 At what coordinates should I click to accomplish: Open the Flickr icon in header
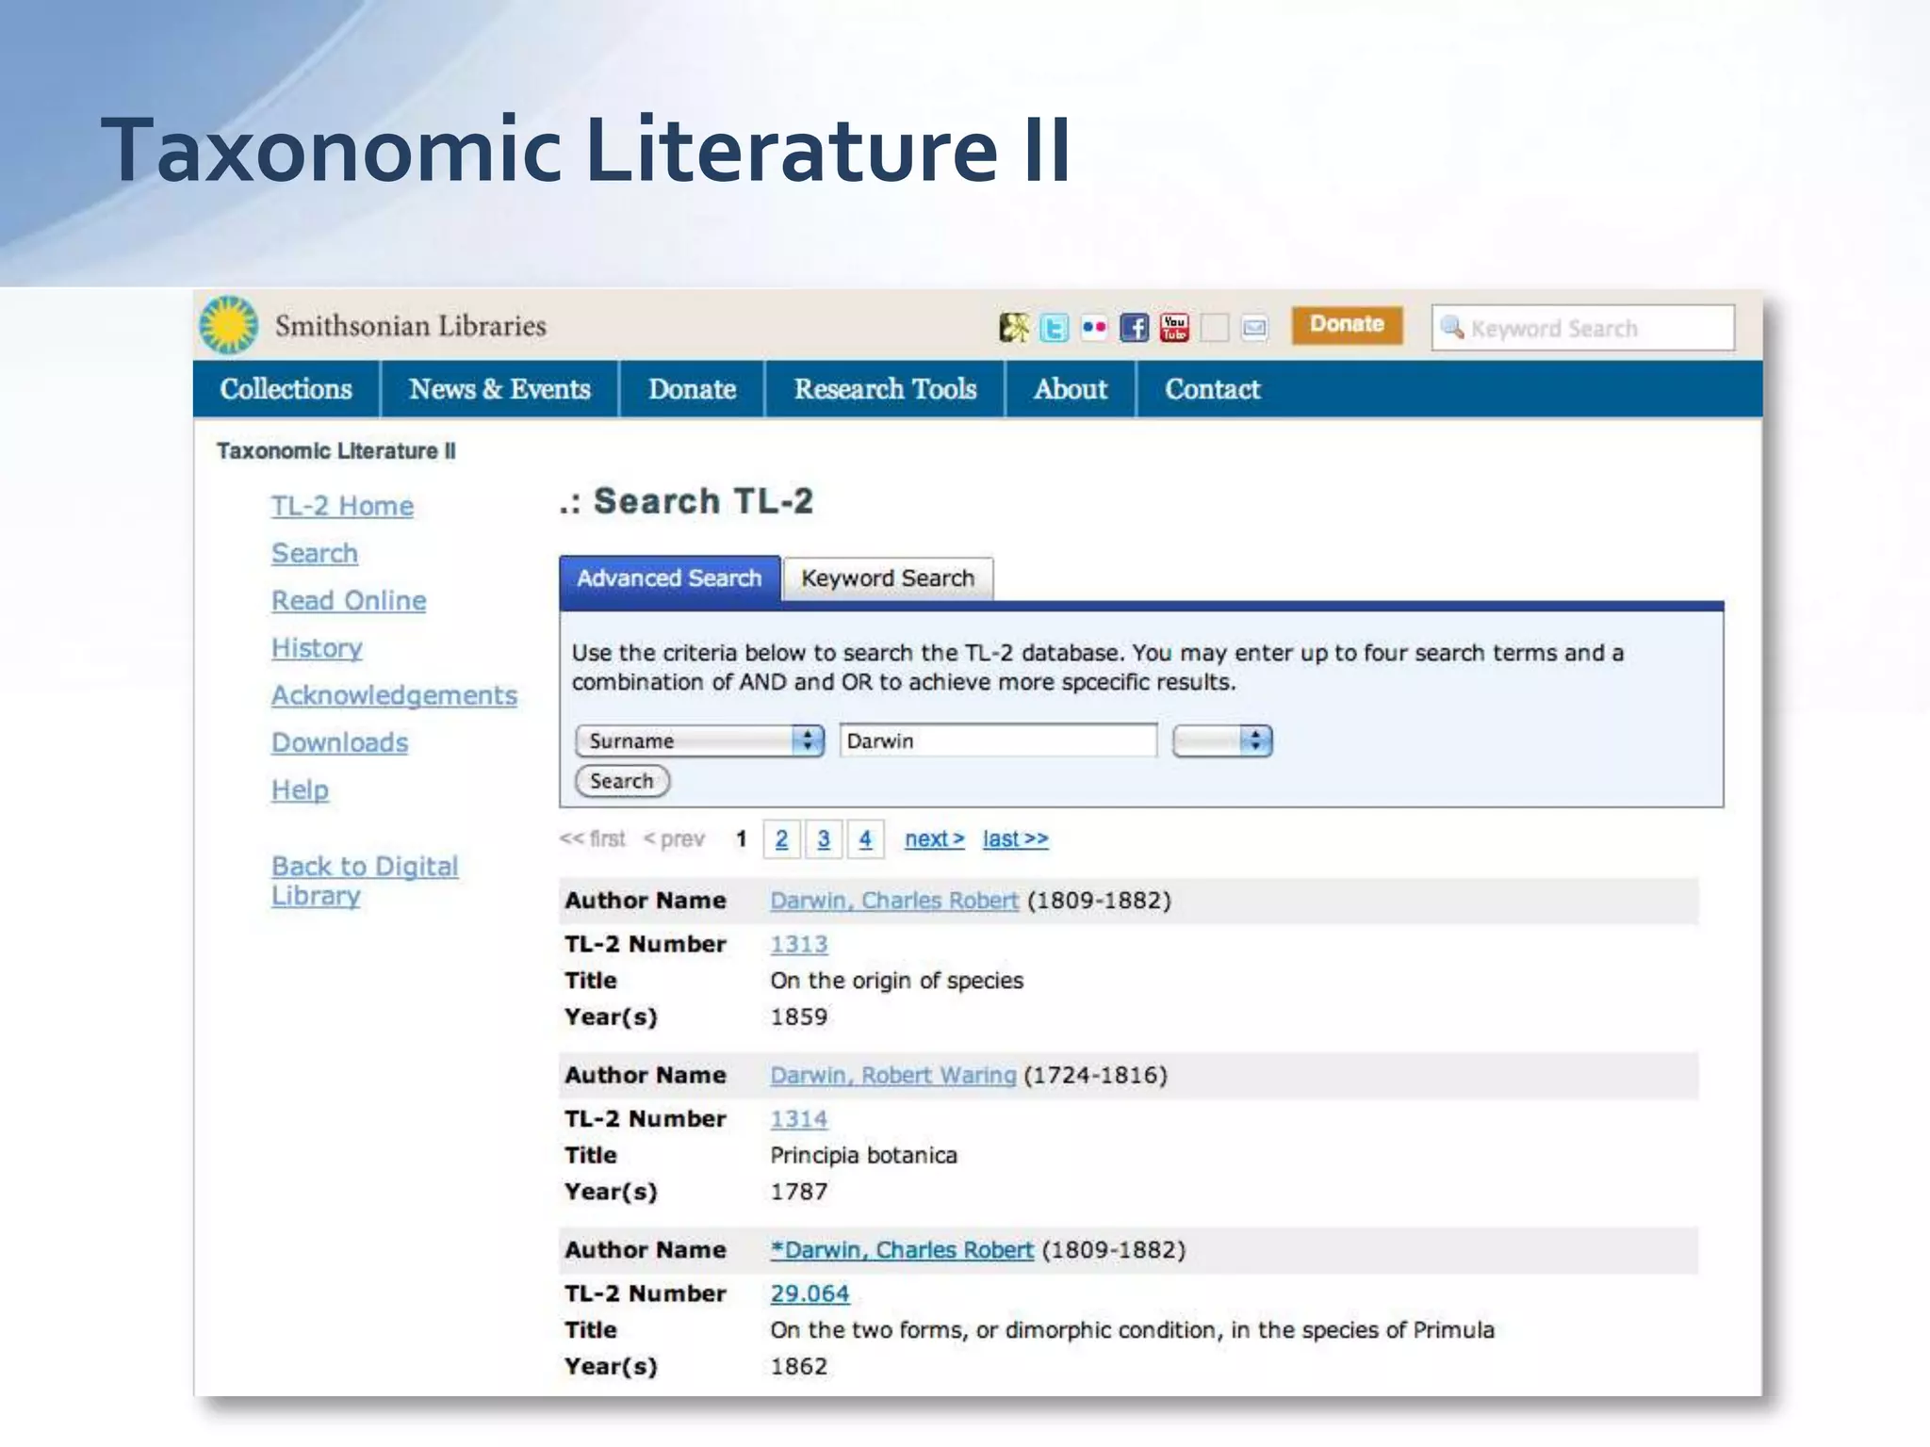pos(1094,328)
